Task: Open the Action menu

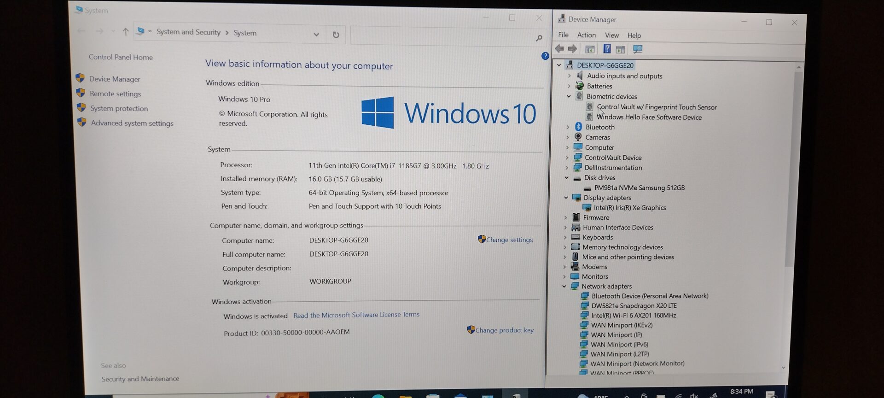Action: [x=587, y=35]
